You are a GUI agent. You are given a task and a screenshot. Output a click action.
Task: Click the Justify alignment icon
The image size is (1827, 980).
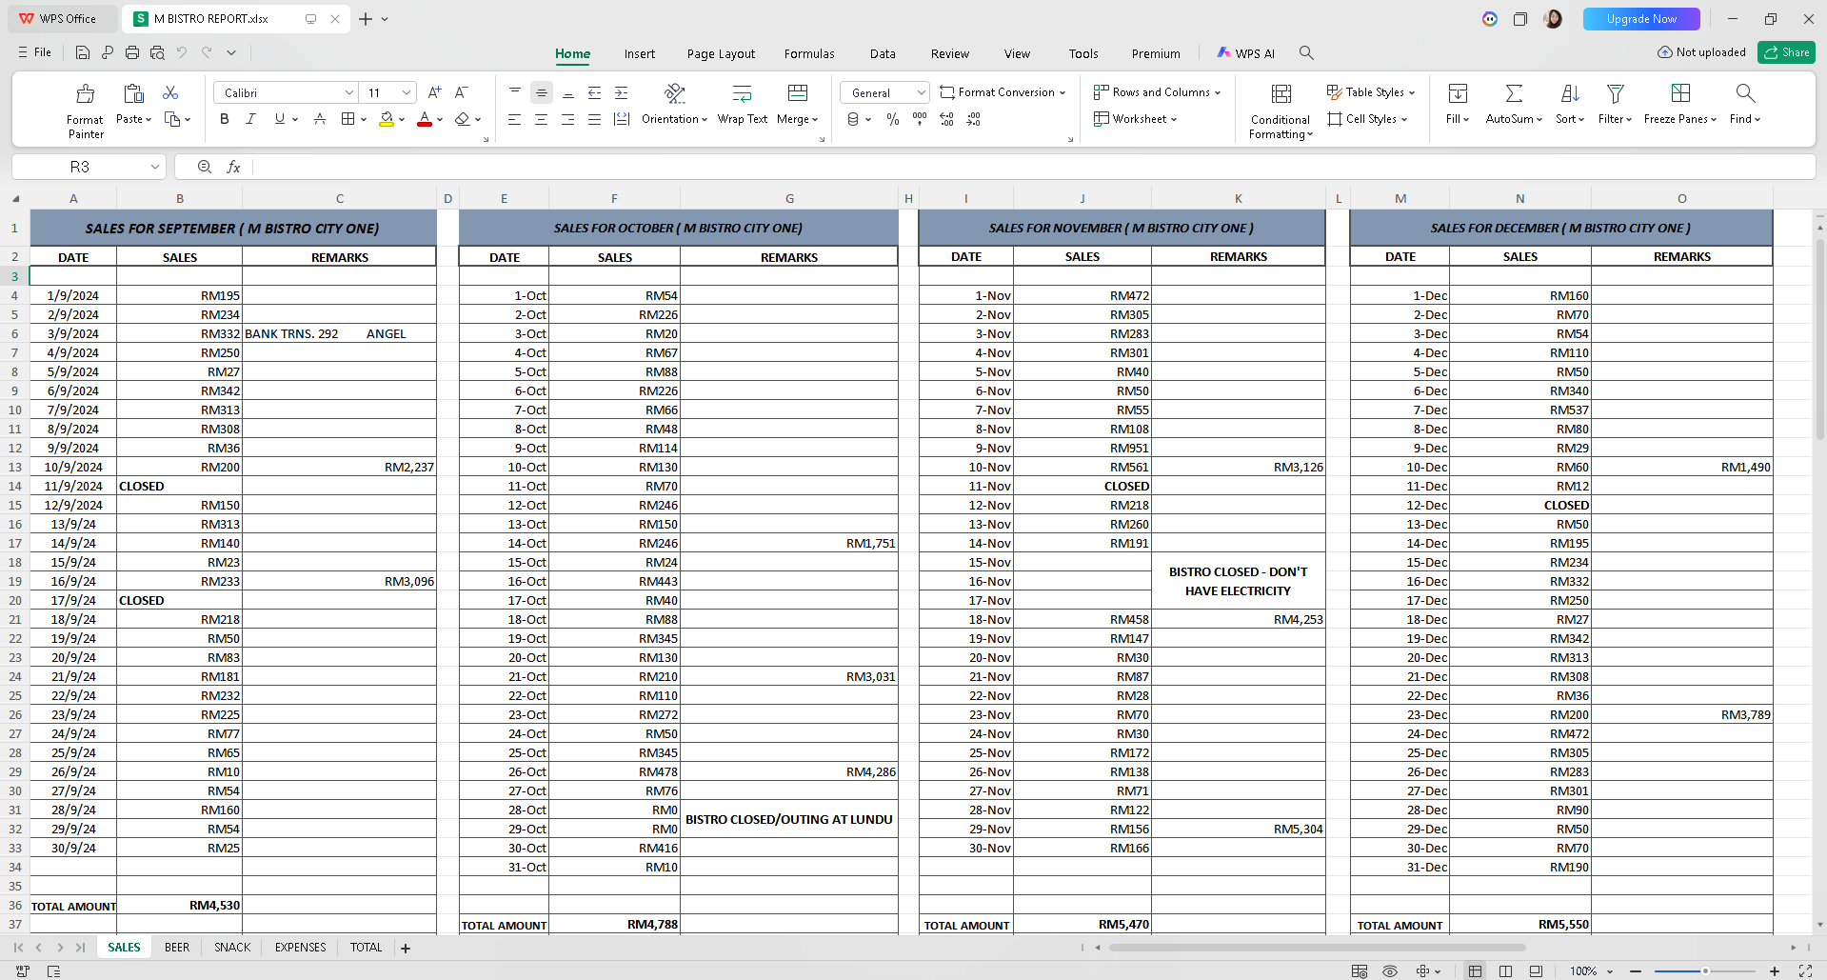click(x=594, y=119)
